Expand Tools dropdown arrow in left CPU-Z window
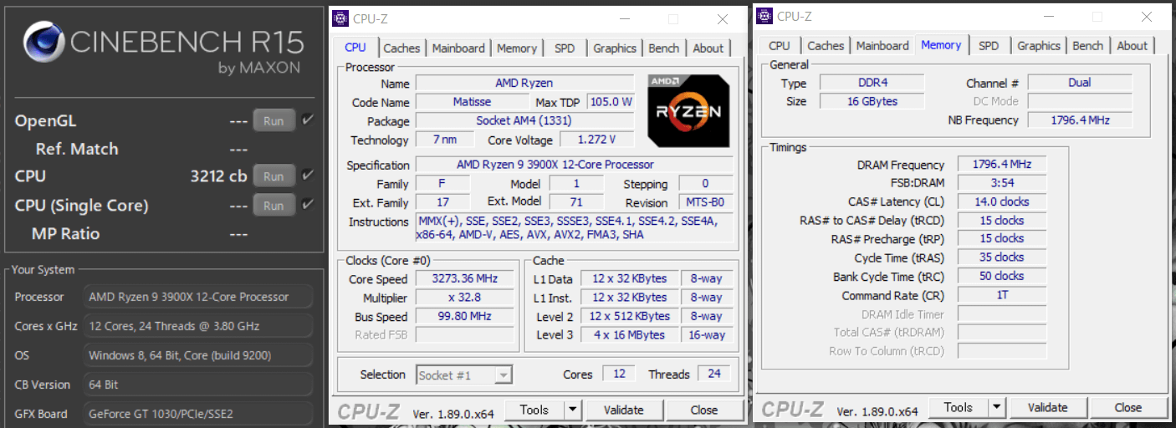1176x428 pixels. point(572,410)
